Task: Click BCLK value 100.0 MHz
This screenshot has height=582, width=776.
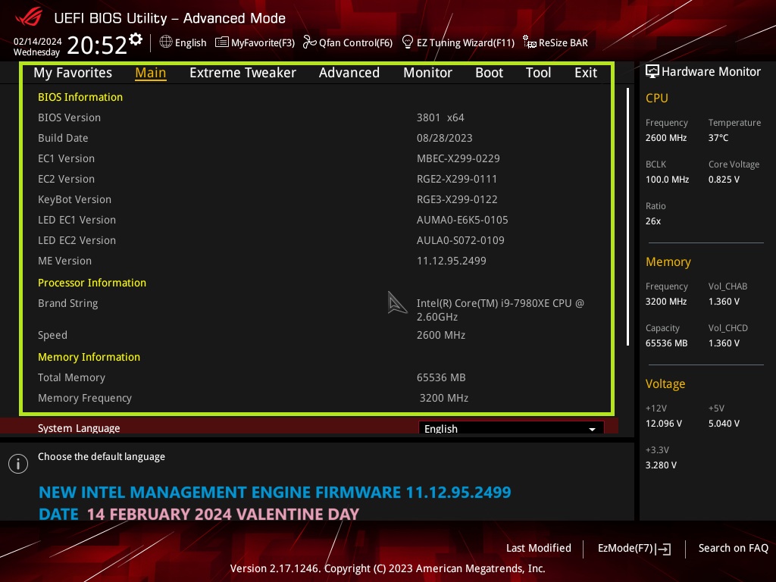Action: coord(667,179)
